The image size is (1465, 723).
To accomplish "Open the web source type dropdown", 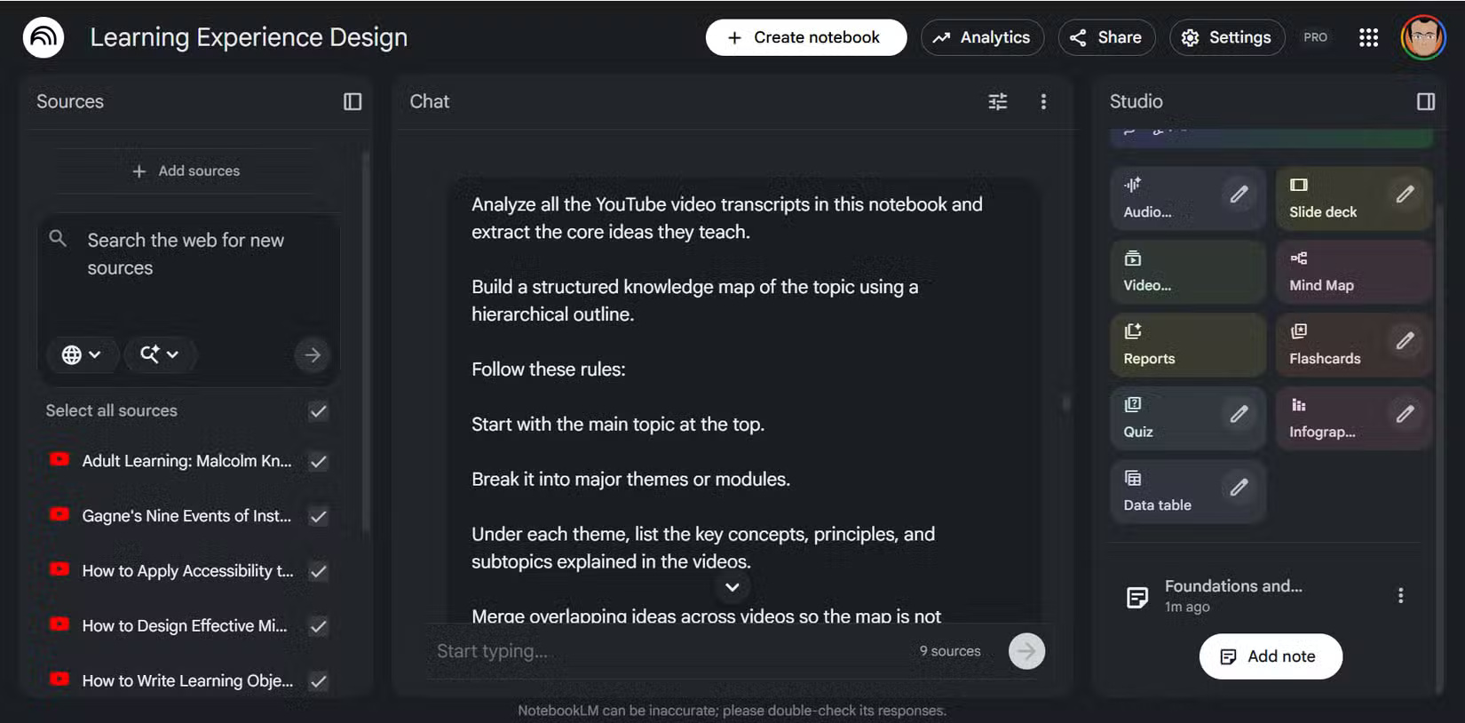I will (x=82, y=354).
